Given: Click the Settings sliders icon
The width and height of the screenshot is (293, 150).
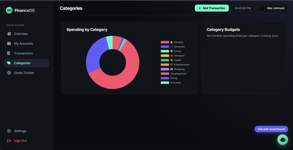Looking at the screenshot, I should point(9,131).
